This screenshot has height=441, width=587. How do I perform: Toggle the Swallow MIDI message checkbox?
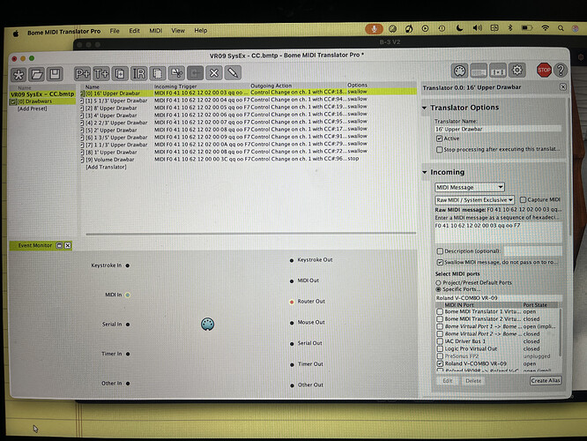(x=440, y=262)
